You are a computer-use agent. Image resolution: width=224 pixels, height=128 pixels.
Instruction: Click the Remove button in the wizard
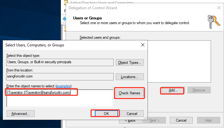pos(199,90)
